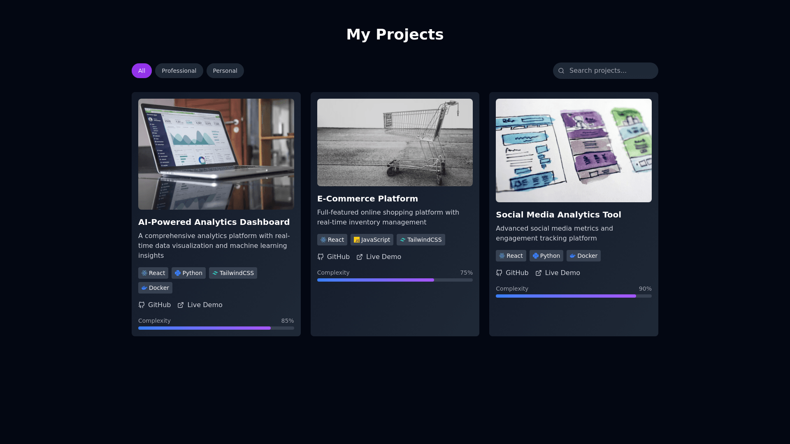Click the external-link icon beside the E-Commerce Live Demo
Viewport: 790px width, 444px height.
360,257
